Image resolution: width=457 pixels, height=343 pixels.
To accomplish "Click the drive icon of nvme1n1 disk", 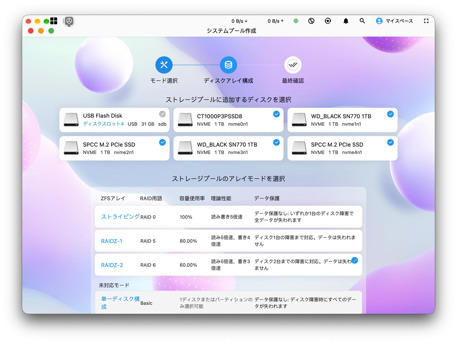I will pos(299,120).
